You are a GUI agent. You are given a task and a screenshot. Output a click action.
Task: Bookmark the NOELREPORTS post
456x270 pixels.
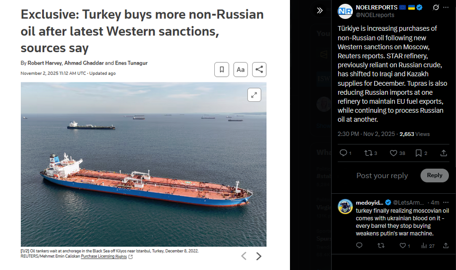click(x=421, y=153)
